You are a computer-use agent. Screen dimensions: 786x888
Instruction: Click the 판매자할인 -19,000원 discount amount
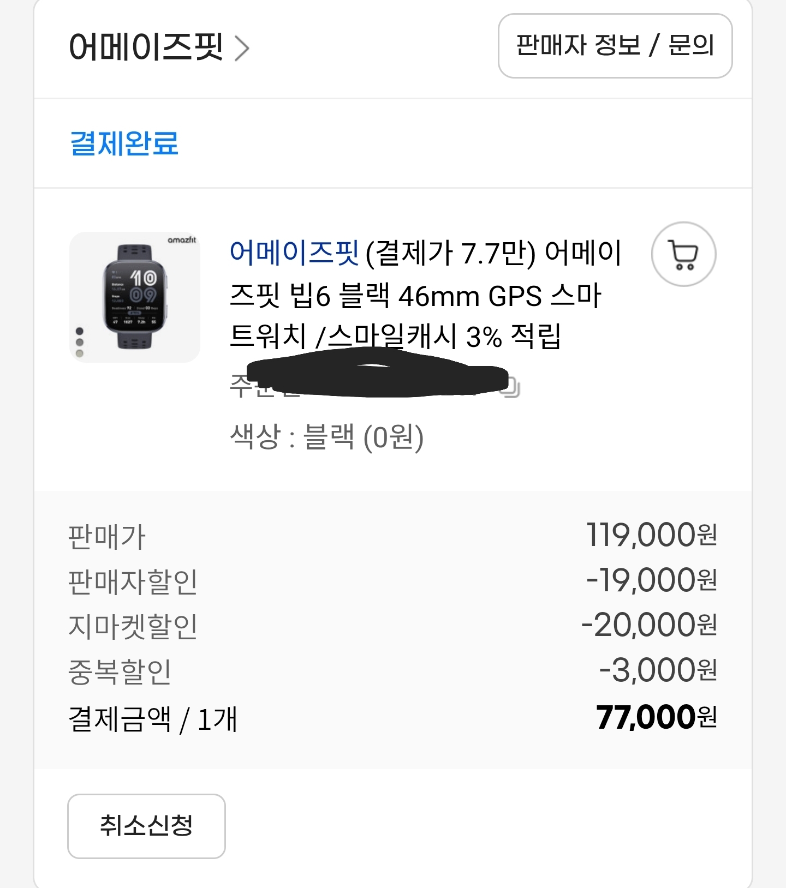point(651,580)
